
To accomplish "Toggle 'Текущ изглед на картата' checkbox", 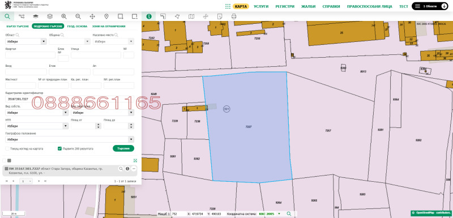I will [x=7, y=149].
